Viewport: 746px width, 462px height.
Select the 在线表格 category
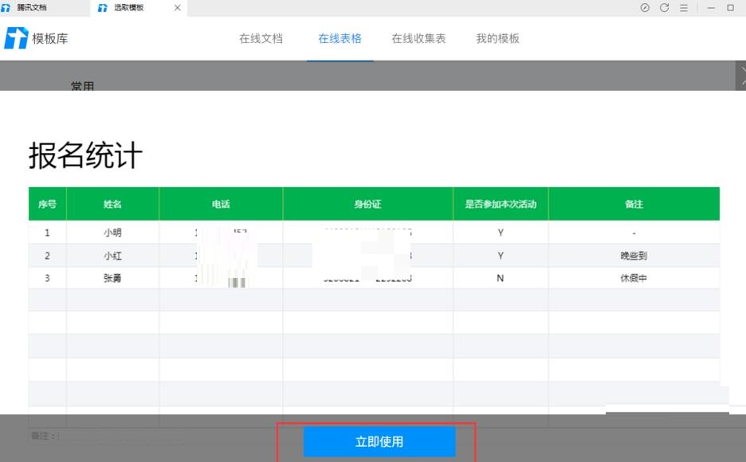[x=340, y=37]
